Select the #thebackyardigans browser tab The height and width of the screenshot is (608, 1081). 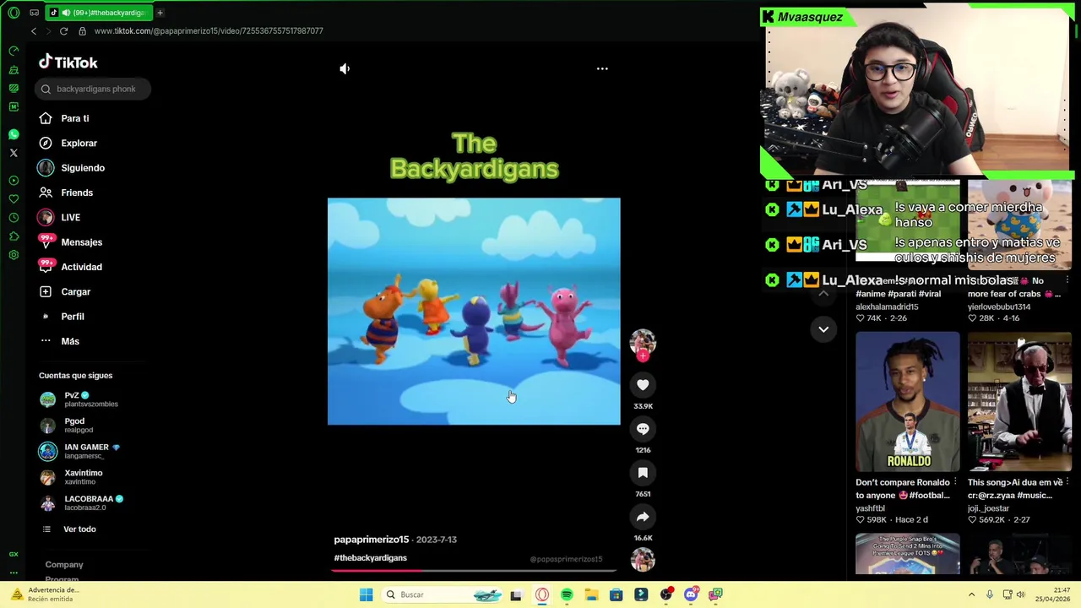97,13
